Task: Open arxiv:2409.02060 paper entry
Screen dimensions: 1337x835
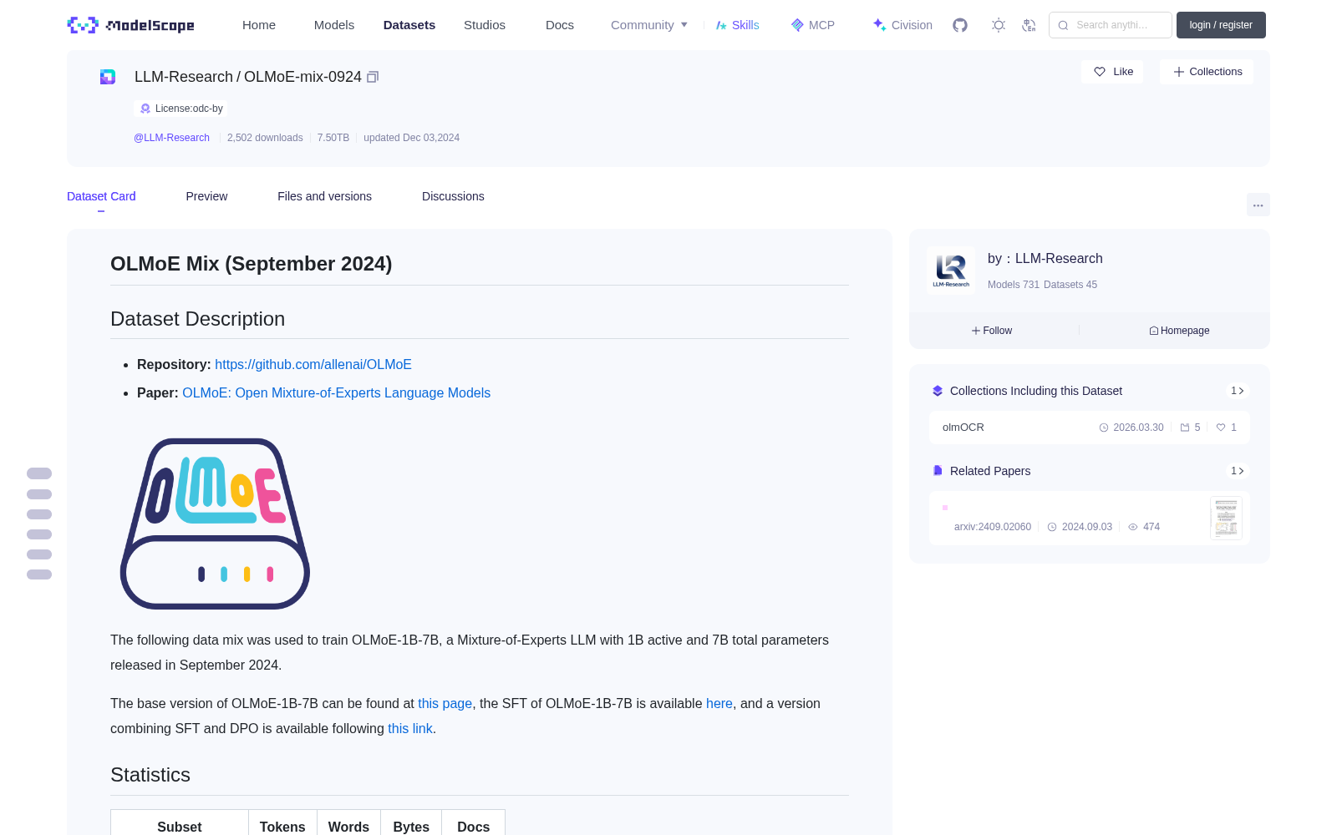Action: (x=1090, y=518)
